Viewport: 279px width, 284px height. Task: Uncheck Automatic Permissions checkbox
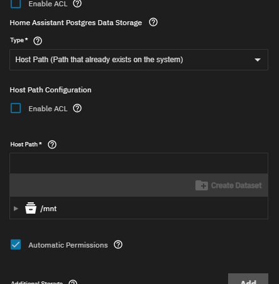tap(16, 244)
